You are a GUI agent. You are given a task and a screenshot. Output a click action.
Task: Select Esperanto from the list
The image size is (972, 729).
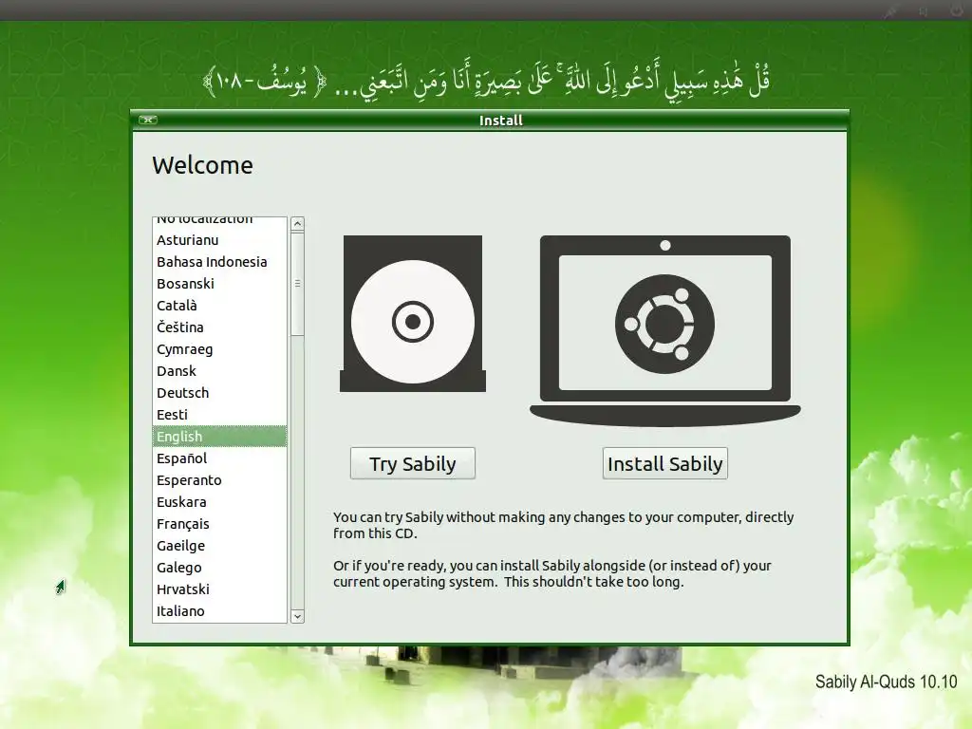pos(219,479)
